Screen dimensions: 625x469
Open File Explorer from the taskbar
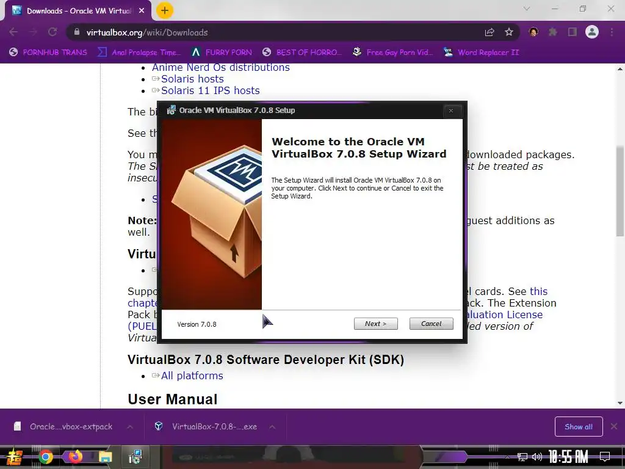pyautogui.click(x=105, y=457)
